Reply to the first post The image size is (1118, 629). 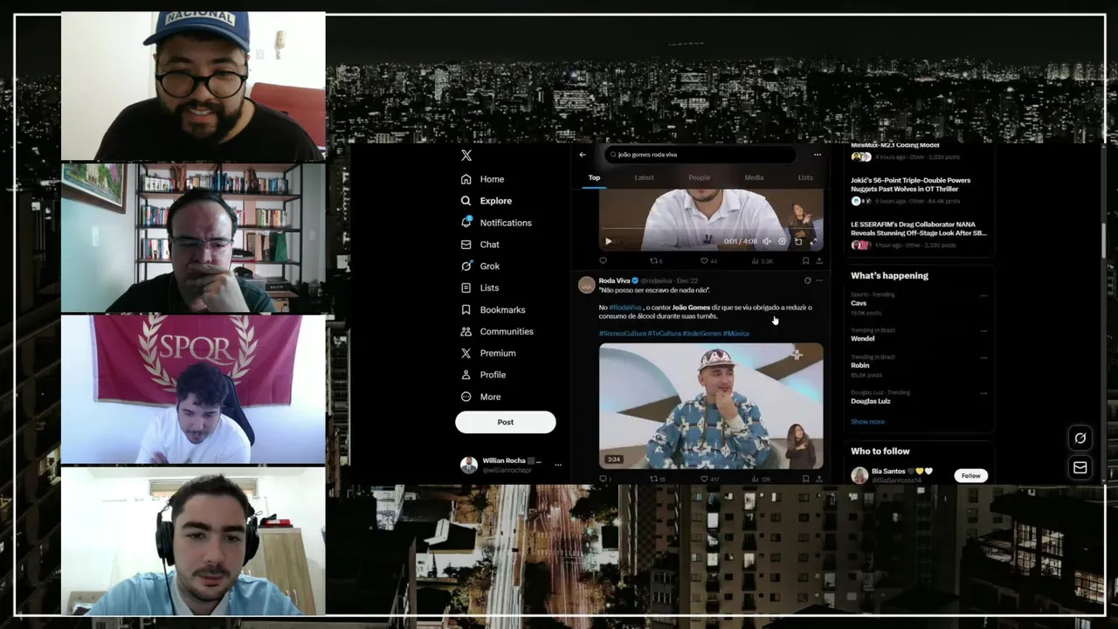pyautogui.click(x=603, y=260)
